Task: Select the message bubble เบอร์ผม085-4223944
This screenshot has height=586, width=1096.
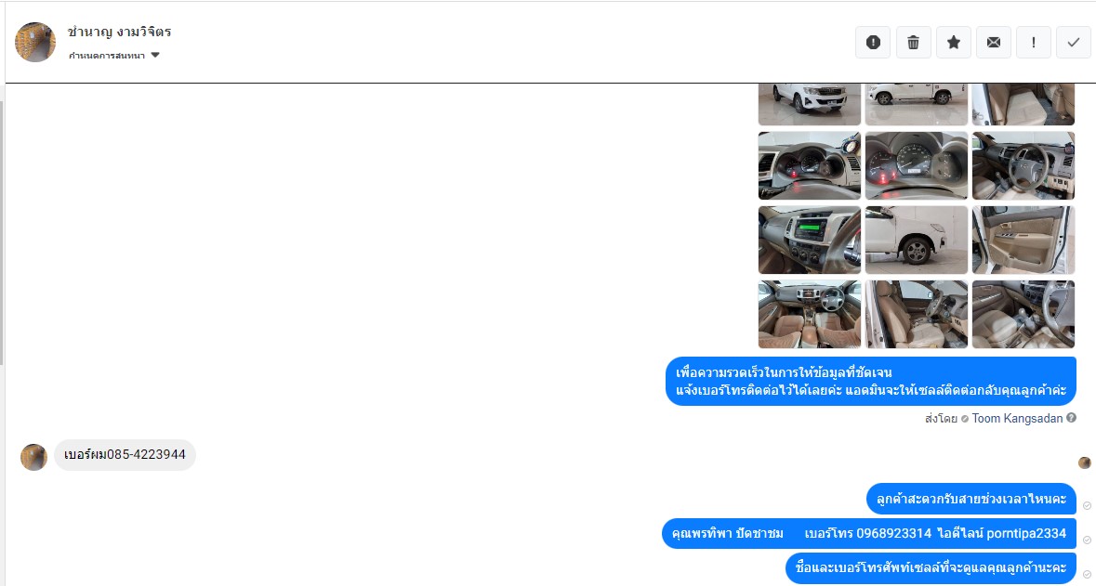Action: tap(125, 455)
